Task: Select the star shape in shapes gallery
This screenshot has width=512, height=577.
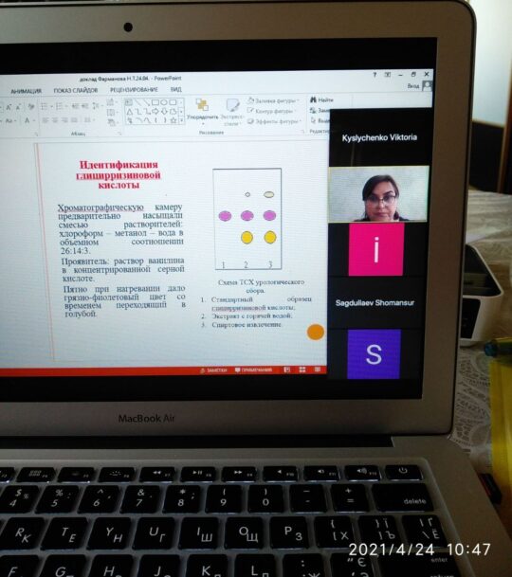Action: (x=174, y=120)
